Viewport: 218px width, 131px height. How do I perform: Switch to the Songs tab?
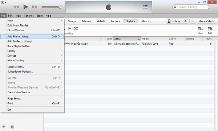click(x=72, y=21)
